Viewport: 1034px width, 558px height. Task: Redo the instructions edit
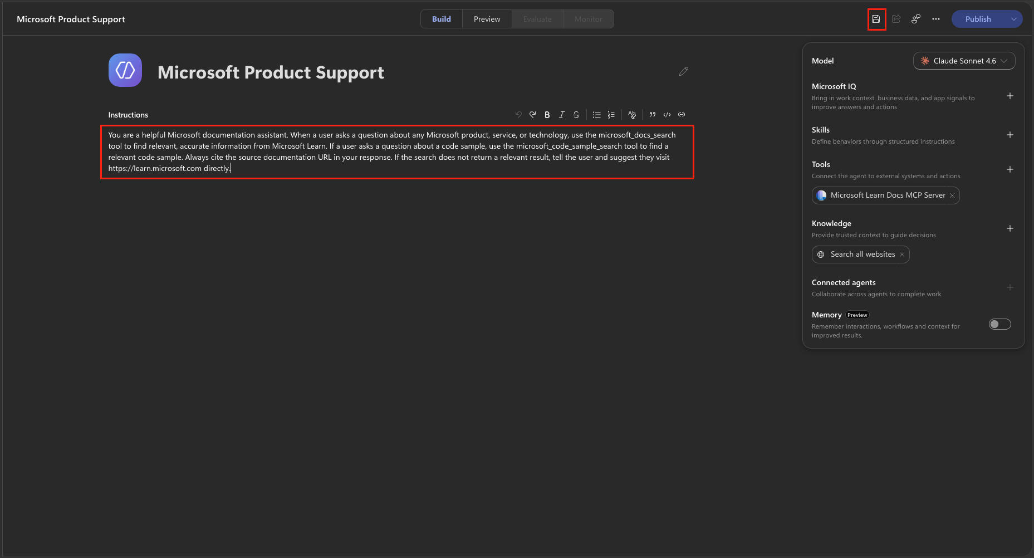point(533,115)
